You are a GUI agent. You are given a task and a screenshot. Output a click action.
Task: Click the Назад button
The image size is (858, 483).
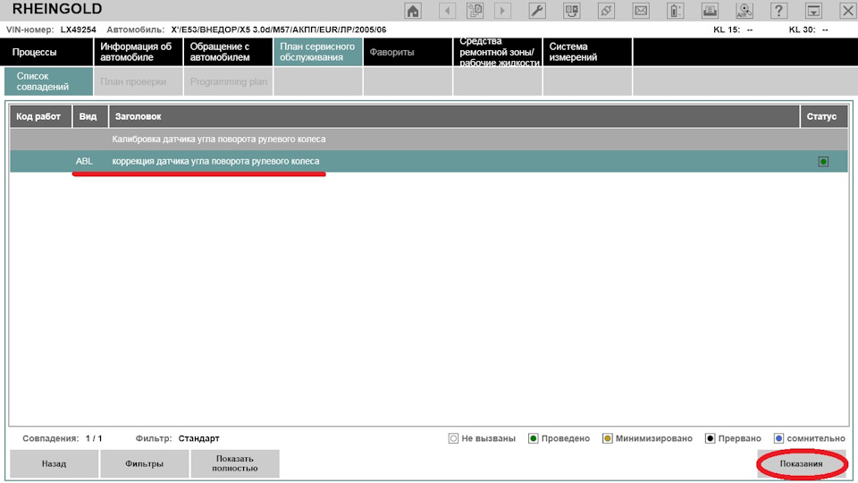coord(55,463)
